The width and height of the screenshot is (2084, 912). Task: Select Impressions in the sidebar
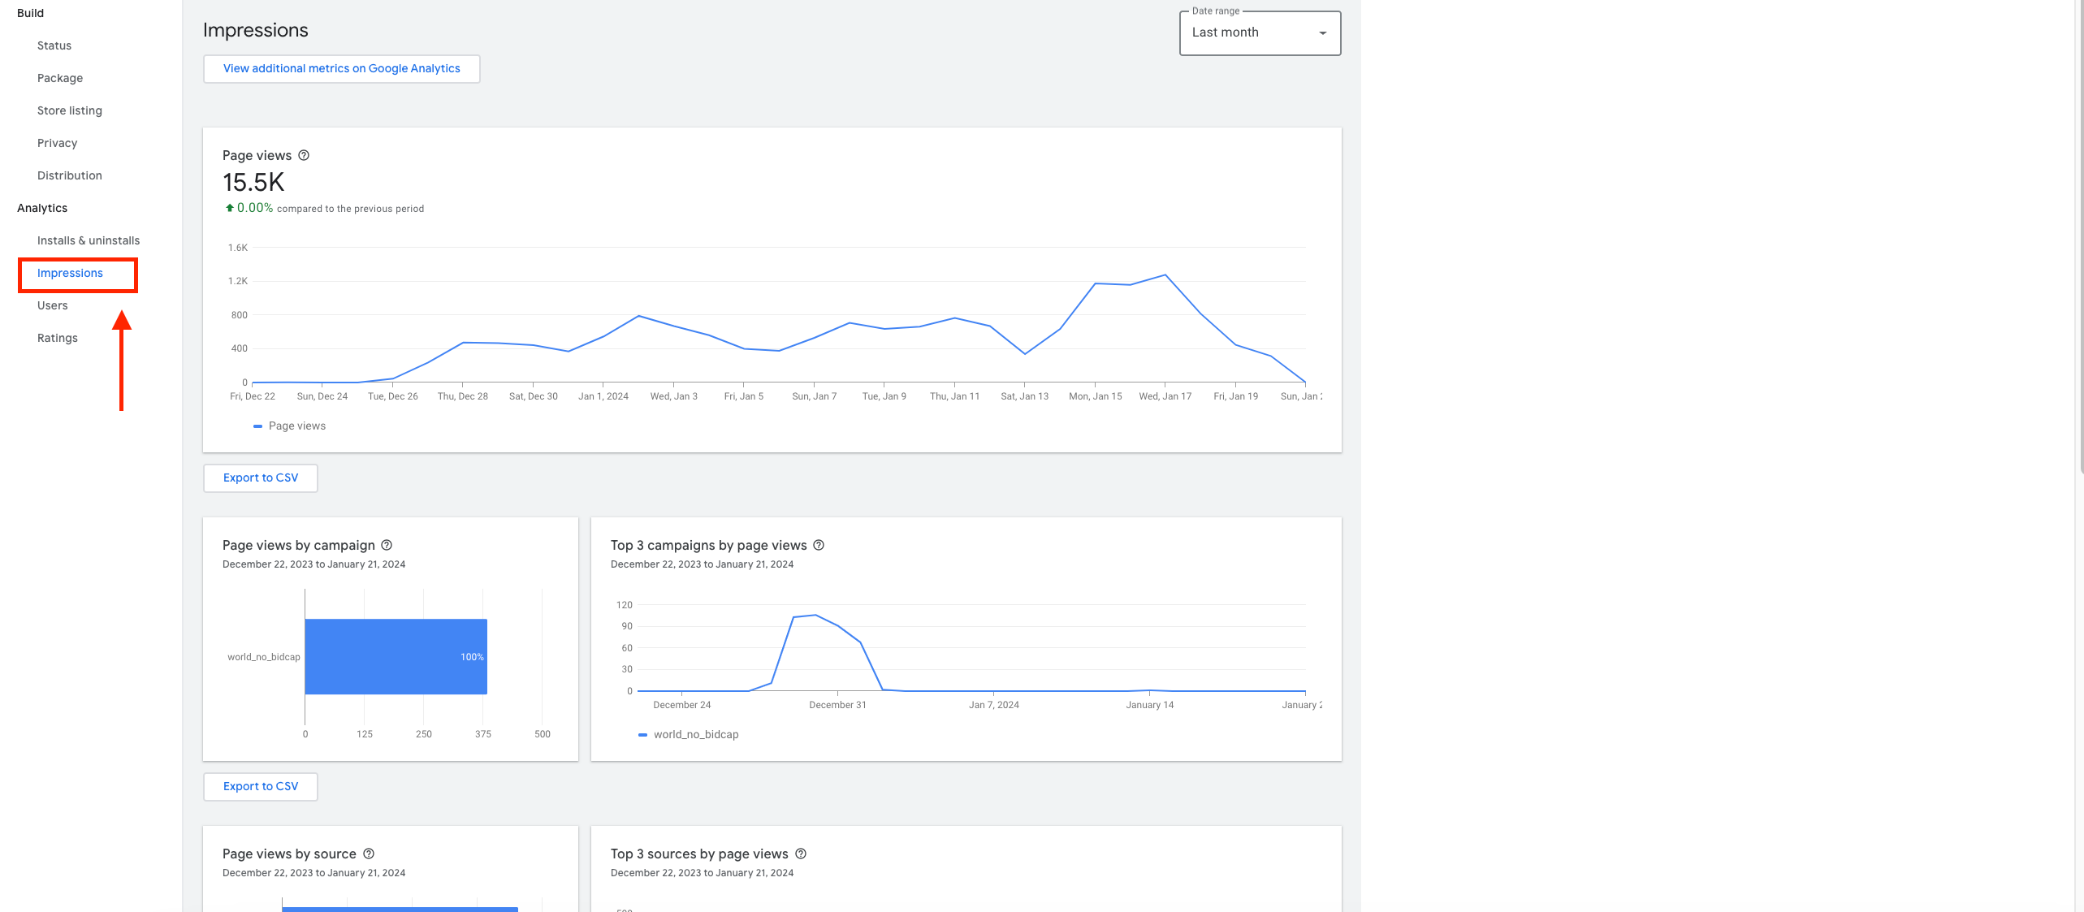pos(70,273)
